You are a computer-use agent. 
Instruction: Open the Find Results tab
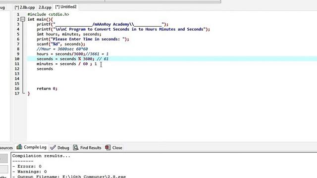pyautogui.click(x=87, y=148)
